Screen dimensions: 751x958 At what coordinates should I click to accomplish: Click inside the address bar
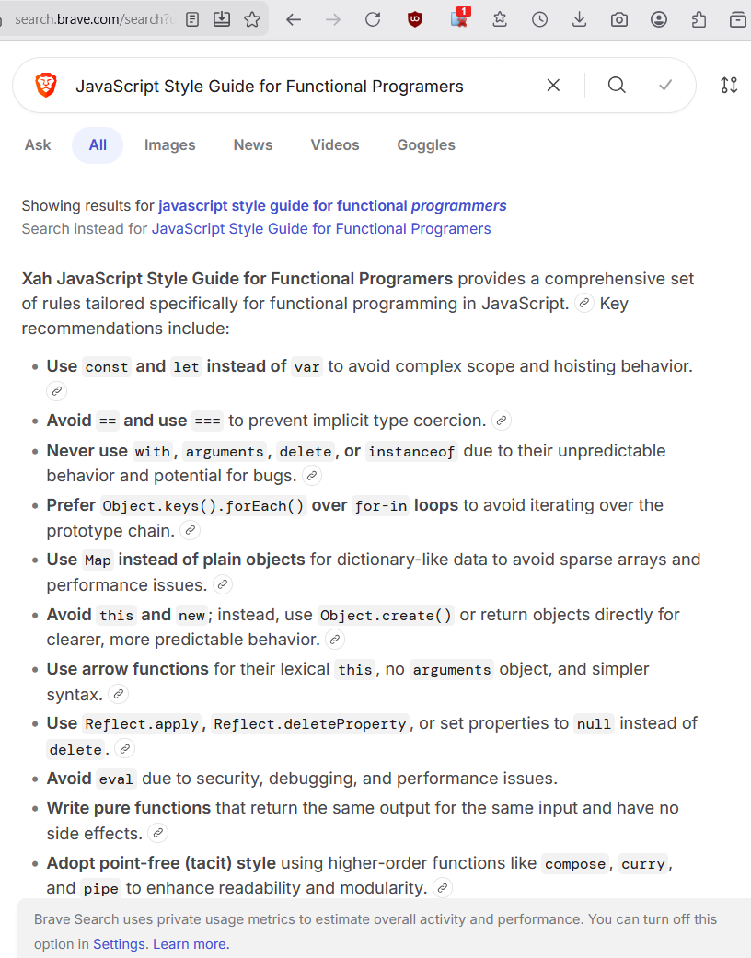92,18
